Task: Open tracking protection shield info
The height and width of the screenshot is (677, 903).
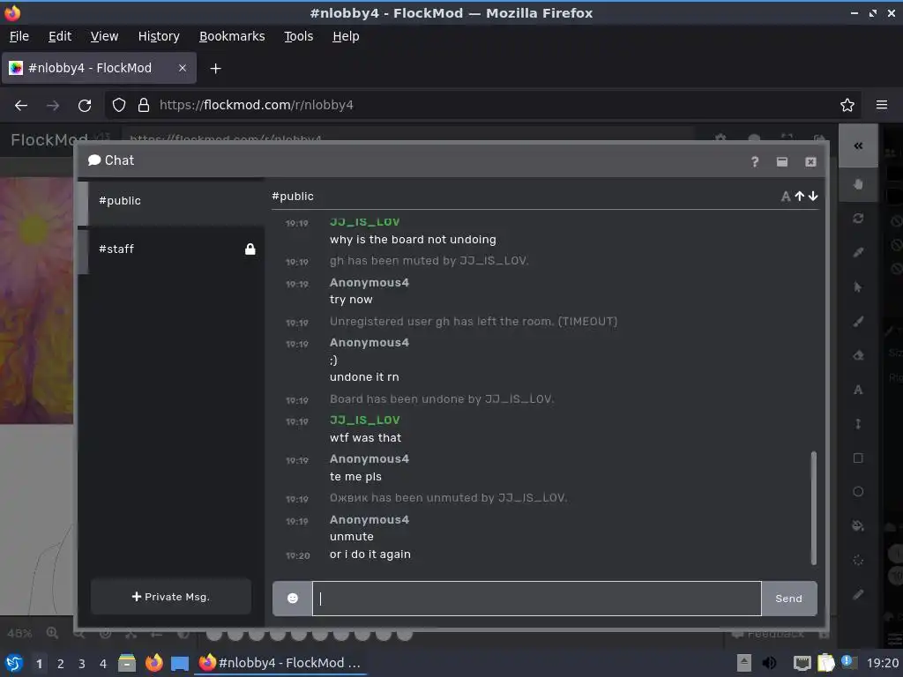Action: [119, 106]
